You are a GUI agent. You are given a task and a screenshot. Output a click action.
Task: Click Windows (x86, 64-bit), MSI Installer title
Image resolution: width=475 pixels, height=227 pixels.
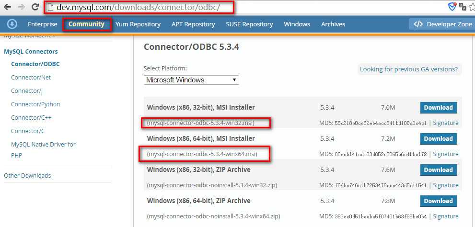pos(201,138)
